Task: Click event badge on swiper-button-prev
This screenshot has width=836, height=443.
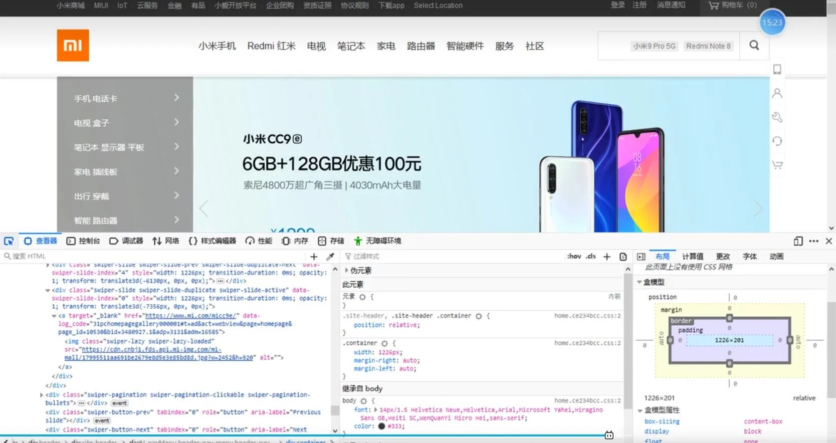Action: [102, 421]
